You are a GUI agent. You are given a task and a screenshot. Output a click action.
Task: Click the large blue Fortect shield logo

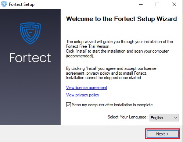(30, 33)
